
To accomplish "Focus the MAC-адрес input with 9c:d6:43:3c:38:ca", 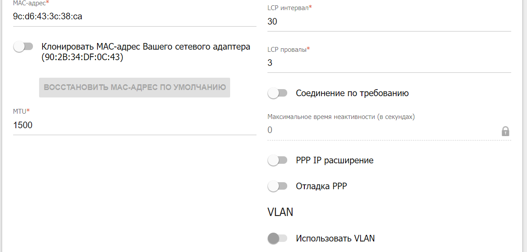I will tap(135, 17).
